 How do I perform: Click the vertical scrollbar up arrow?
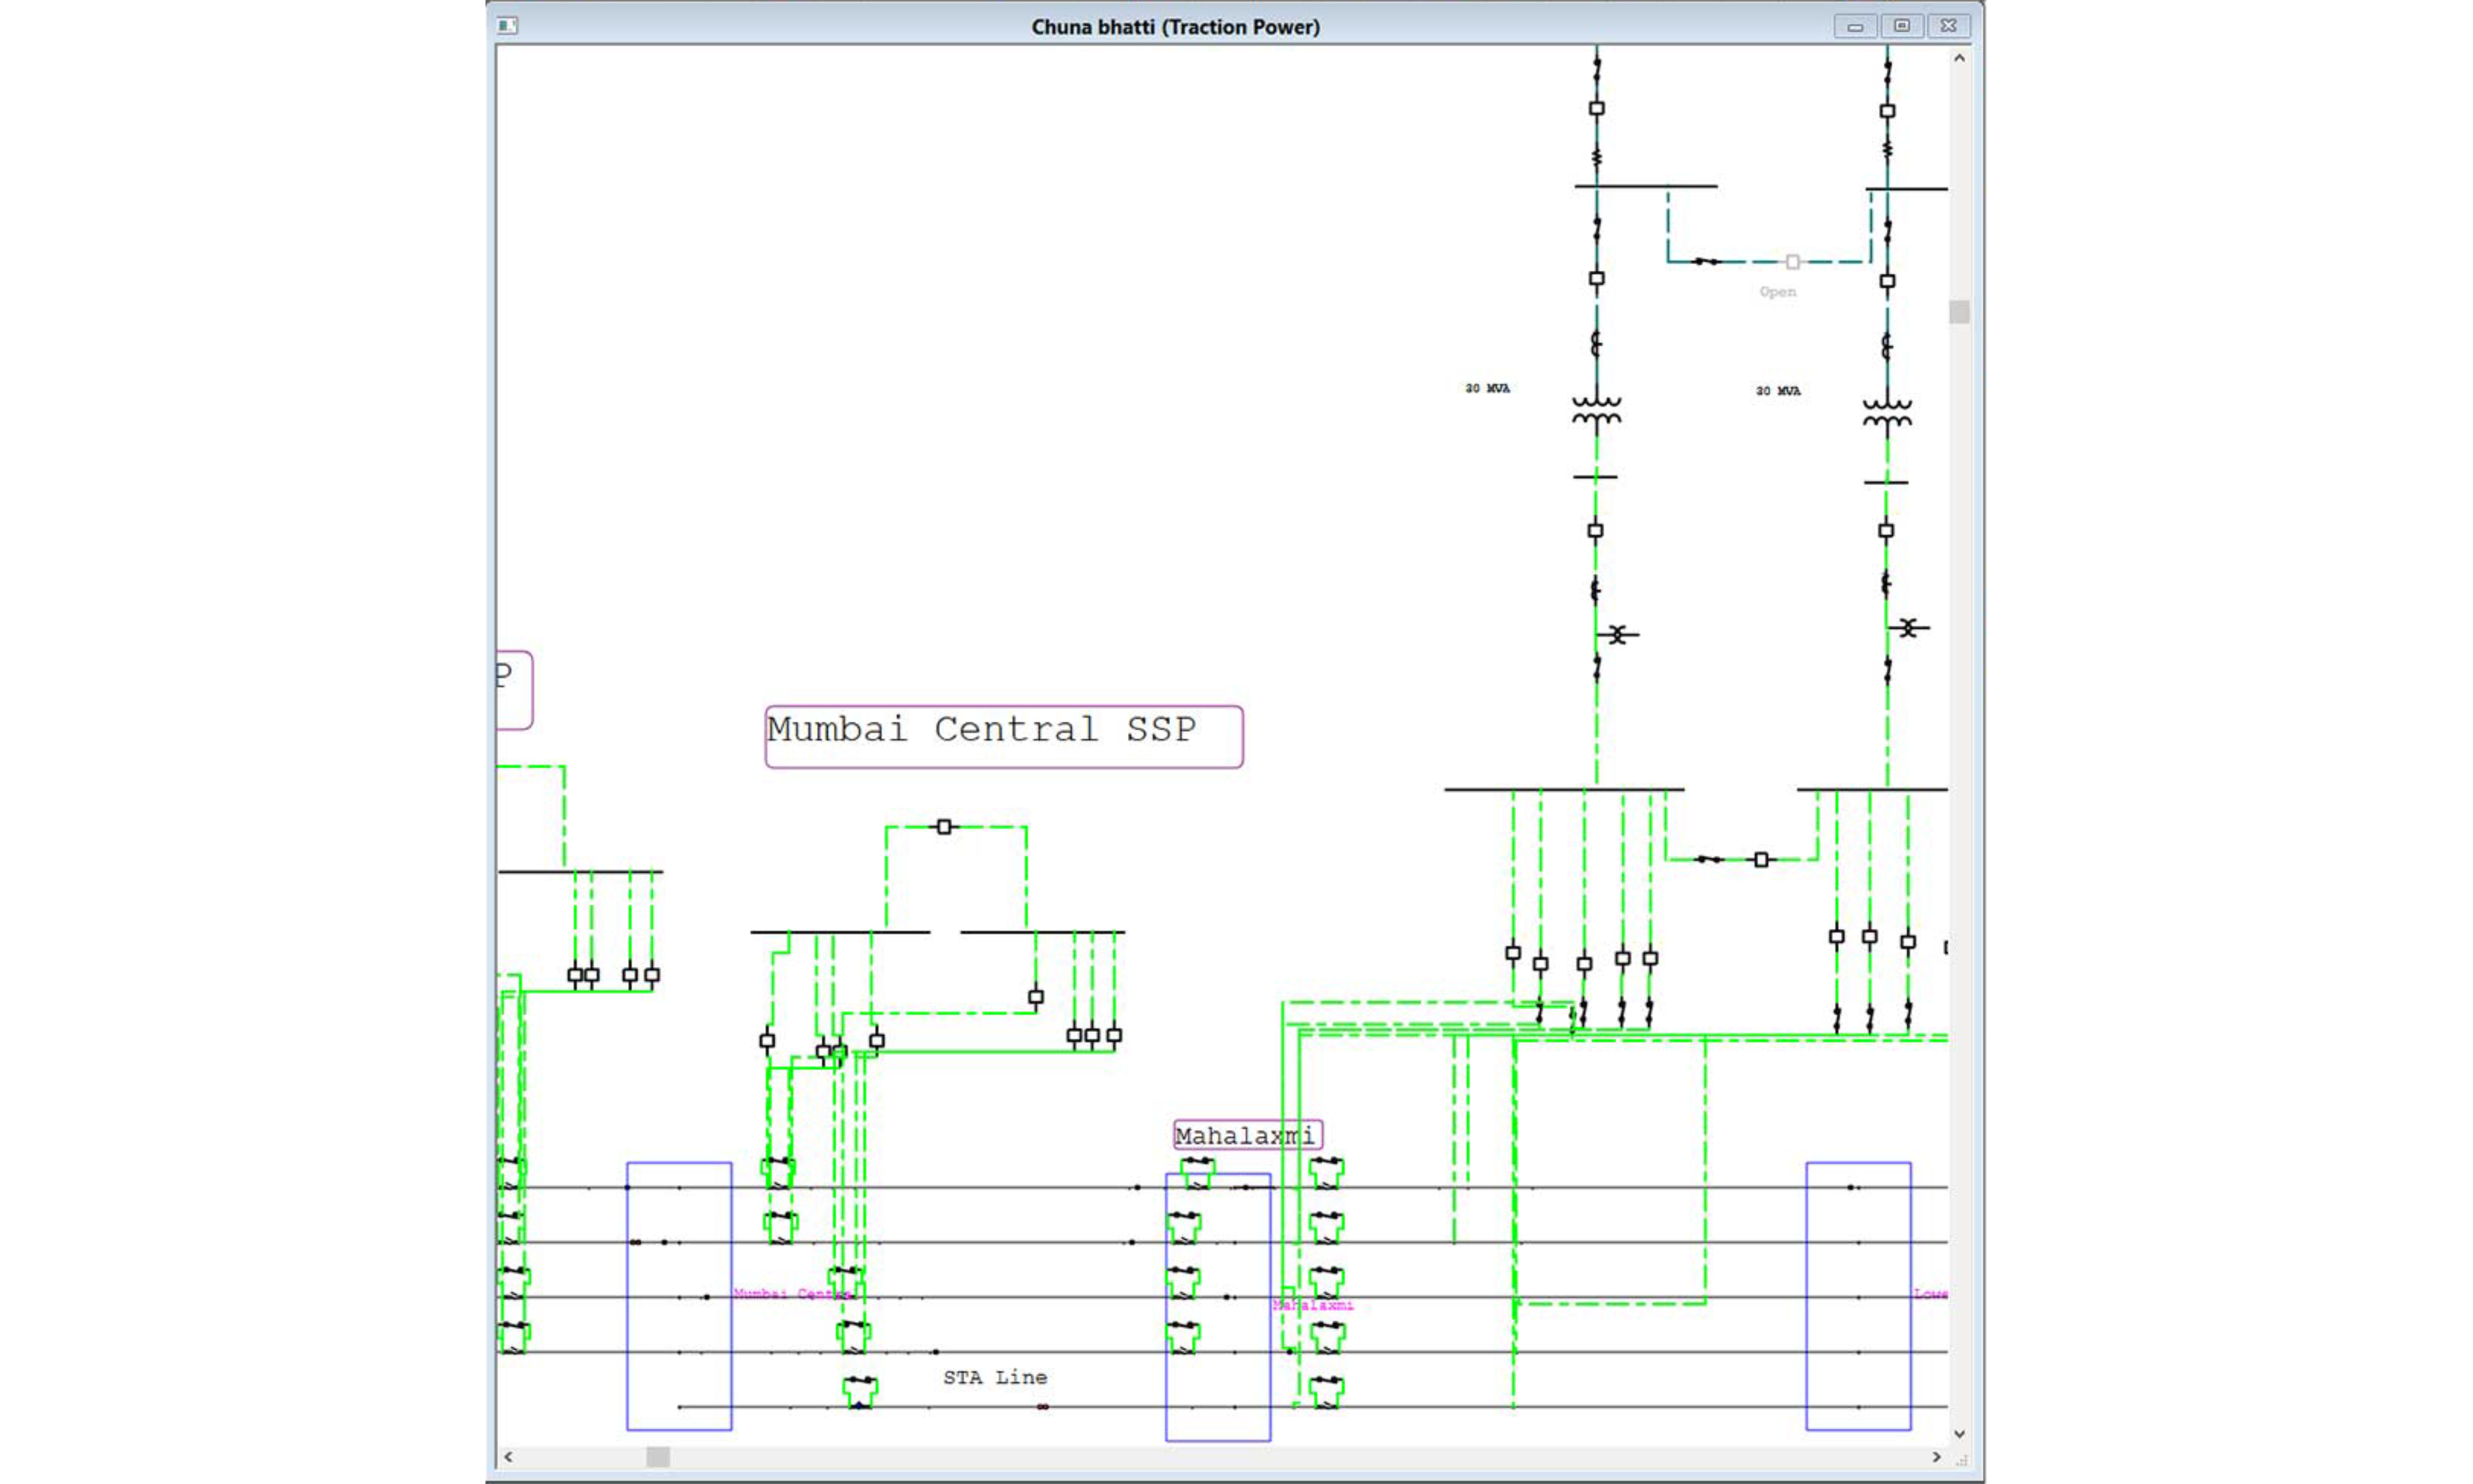click(x=1959, y=58)
